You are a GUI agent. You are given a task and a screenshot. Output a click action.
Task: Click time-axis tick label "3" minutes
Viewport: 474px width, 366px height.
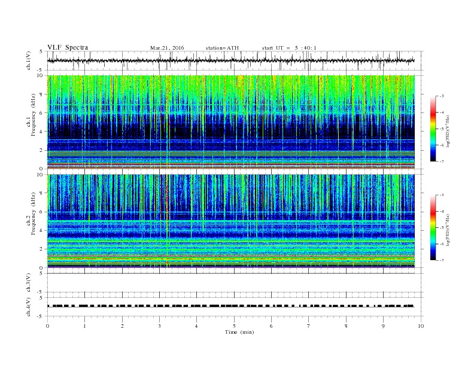click(160, 326)
